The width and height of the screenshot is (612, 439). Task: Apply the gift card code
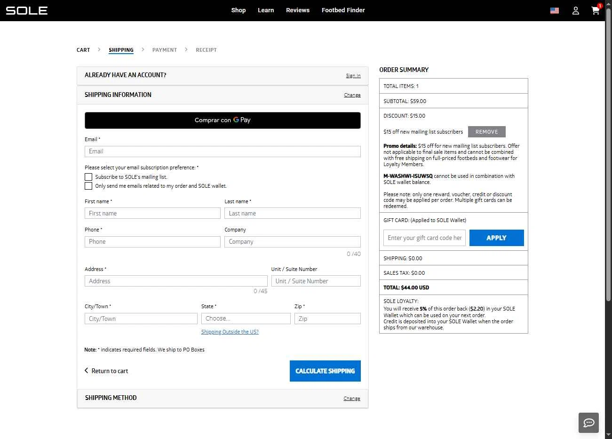tap(497, 238)
